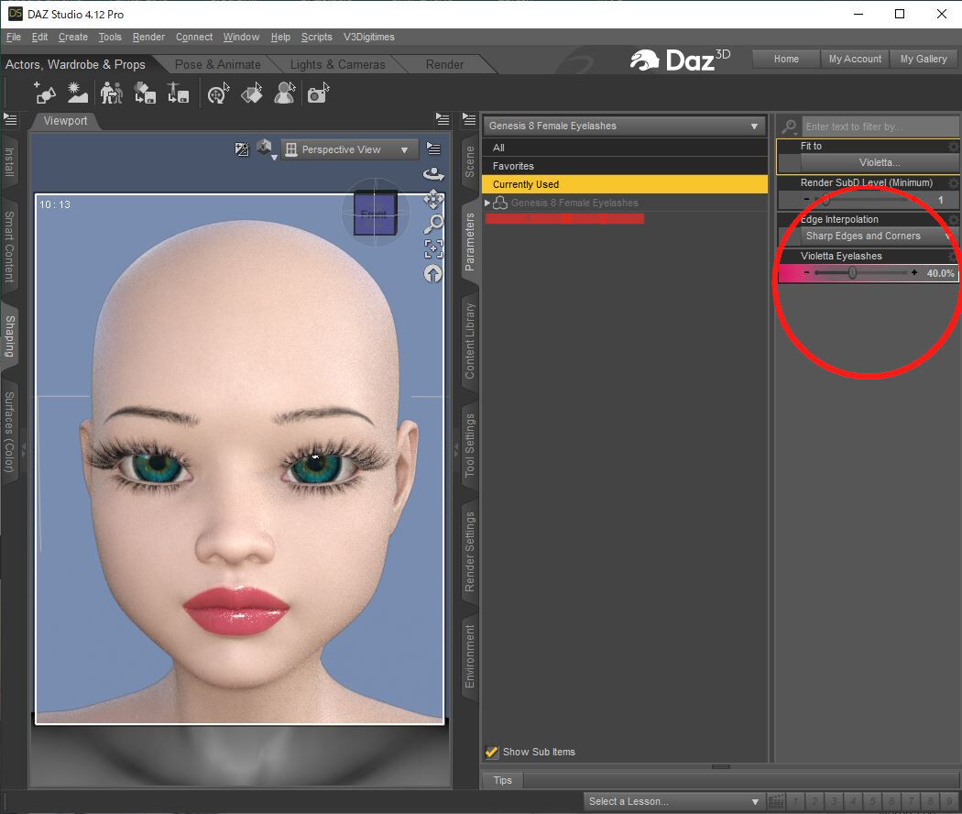Click the 40.0% value on Violetta Eyelashes
962x814 pixels.
click(940, 273)
